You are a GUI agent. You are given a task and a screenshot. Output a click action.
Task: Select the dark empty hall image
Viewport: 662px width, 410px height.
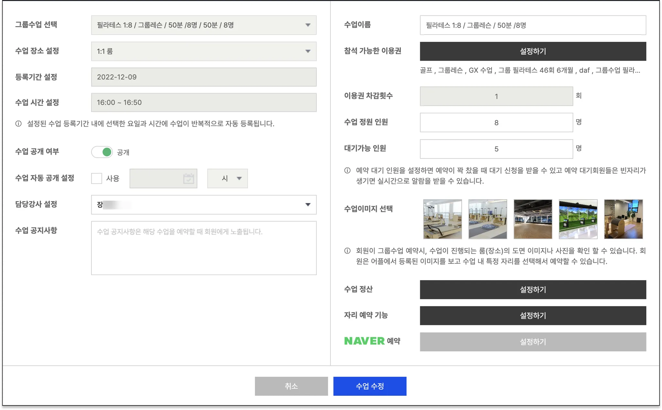(533, 219)
